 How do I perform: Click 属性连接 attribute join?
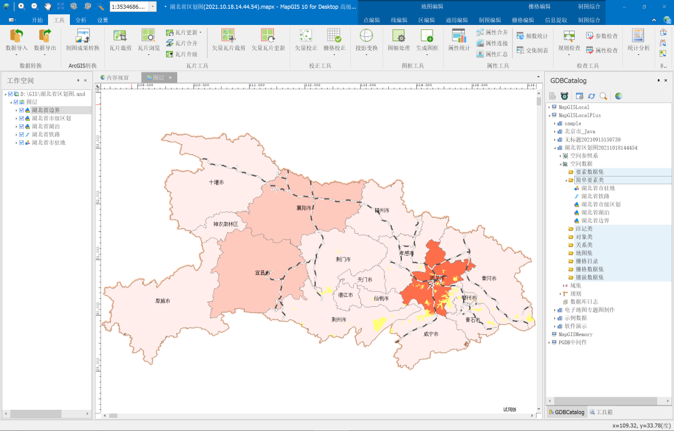(492, 44)
